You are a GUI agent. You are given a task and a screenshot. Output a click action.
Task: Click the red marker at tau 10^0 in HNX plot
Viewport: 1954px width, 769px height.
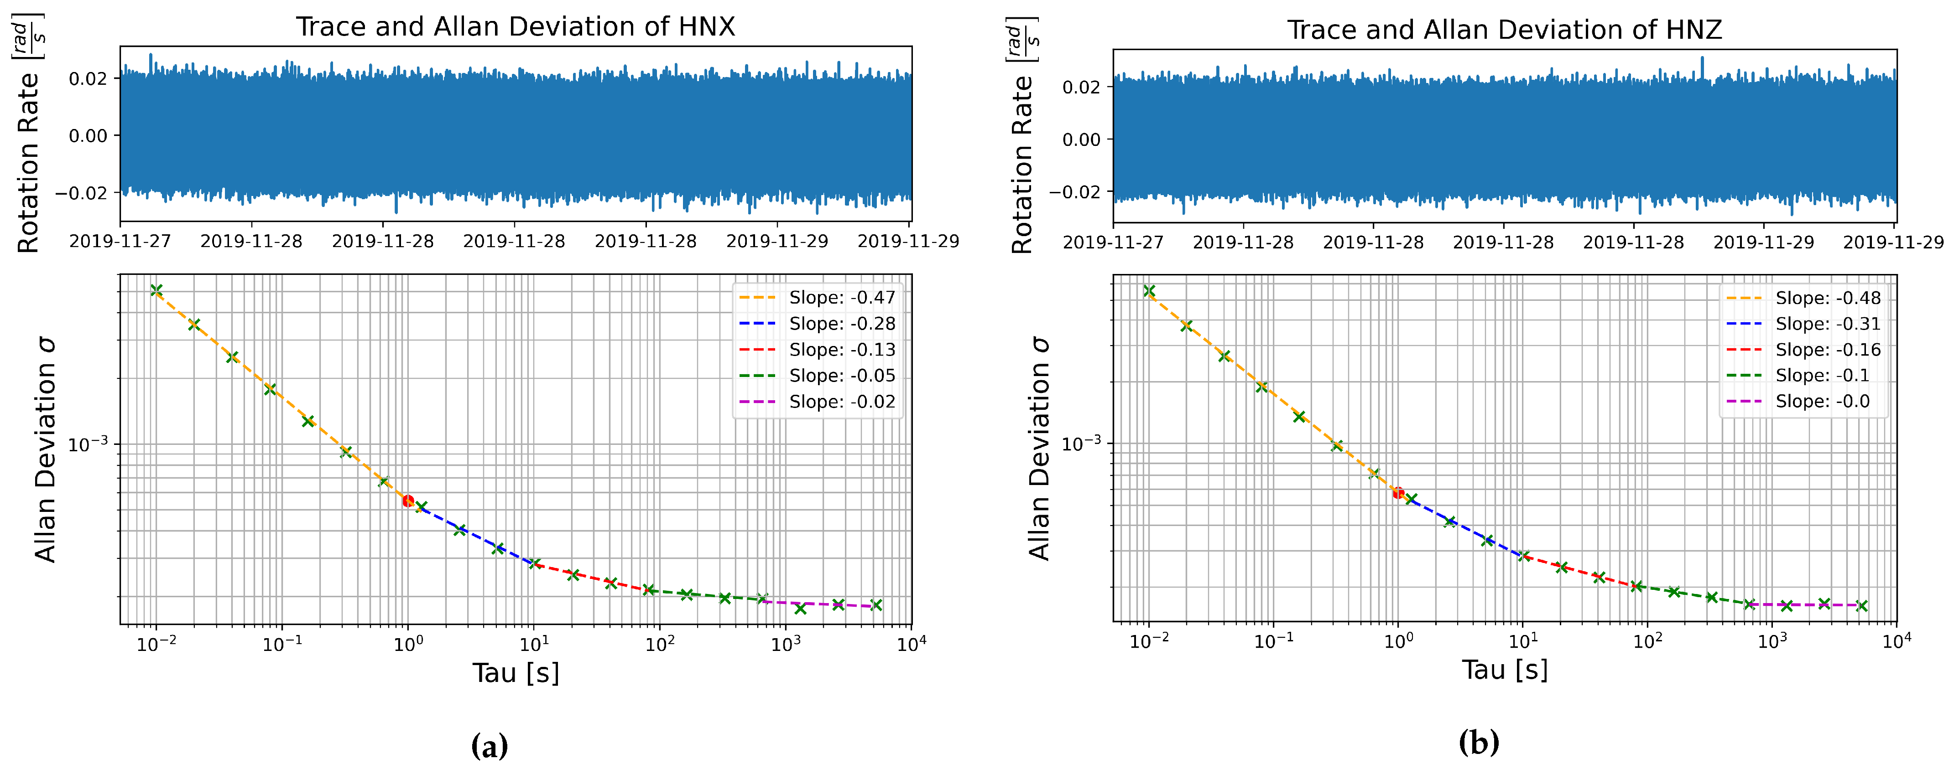coord(408,501)
